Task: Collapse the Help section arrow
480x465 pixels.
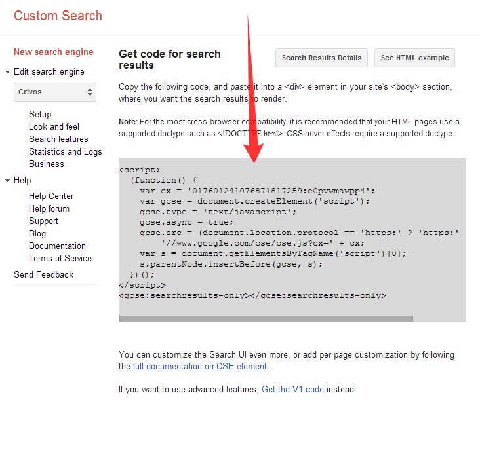Action: (7, 181)
